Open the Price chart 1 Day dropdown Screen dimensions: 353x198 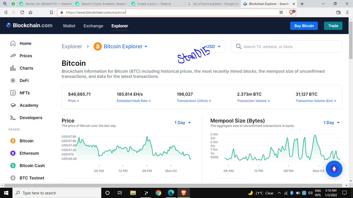[x=183, y=123]
